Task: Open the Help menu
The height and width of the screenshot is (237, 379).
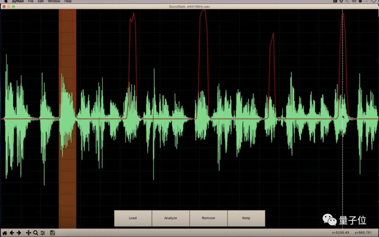Action: pos(68,1)
